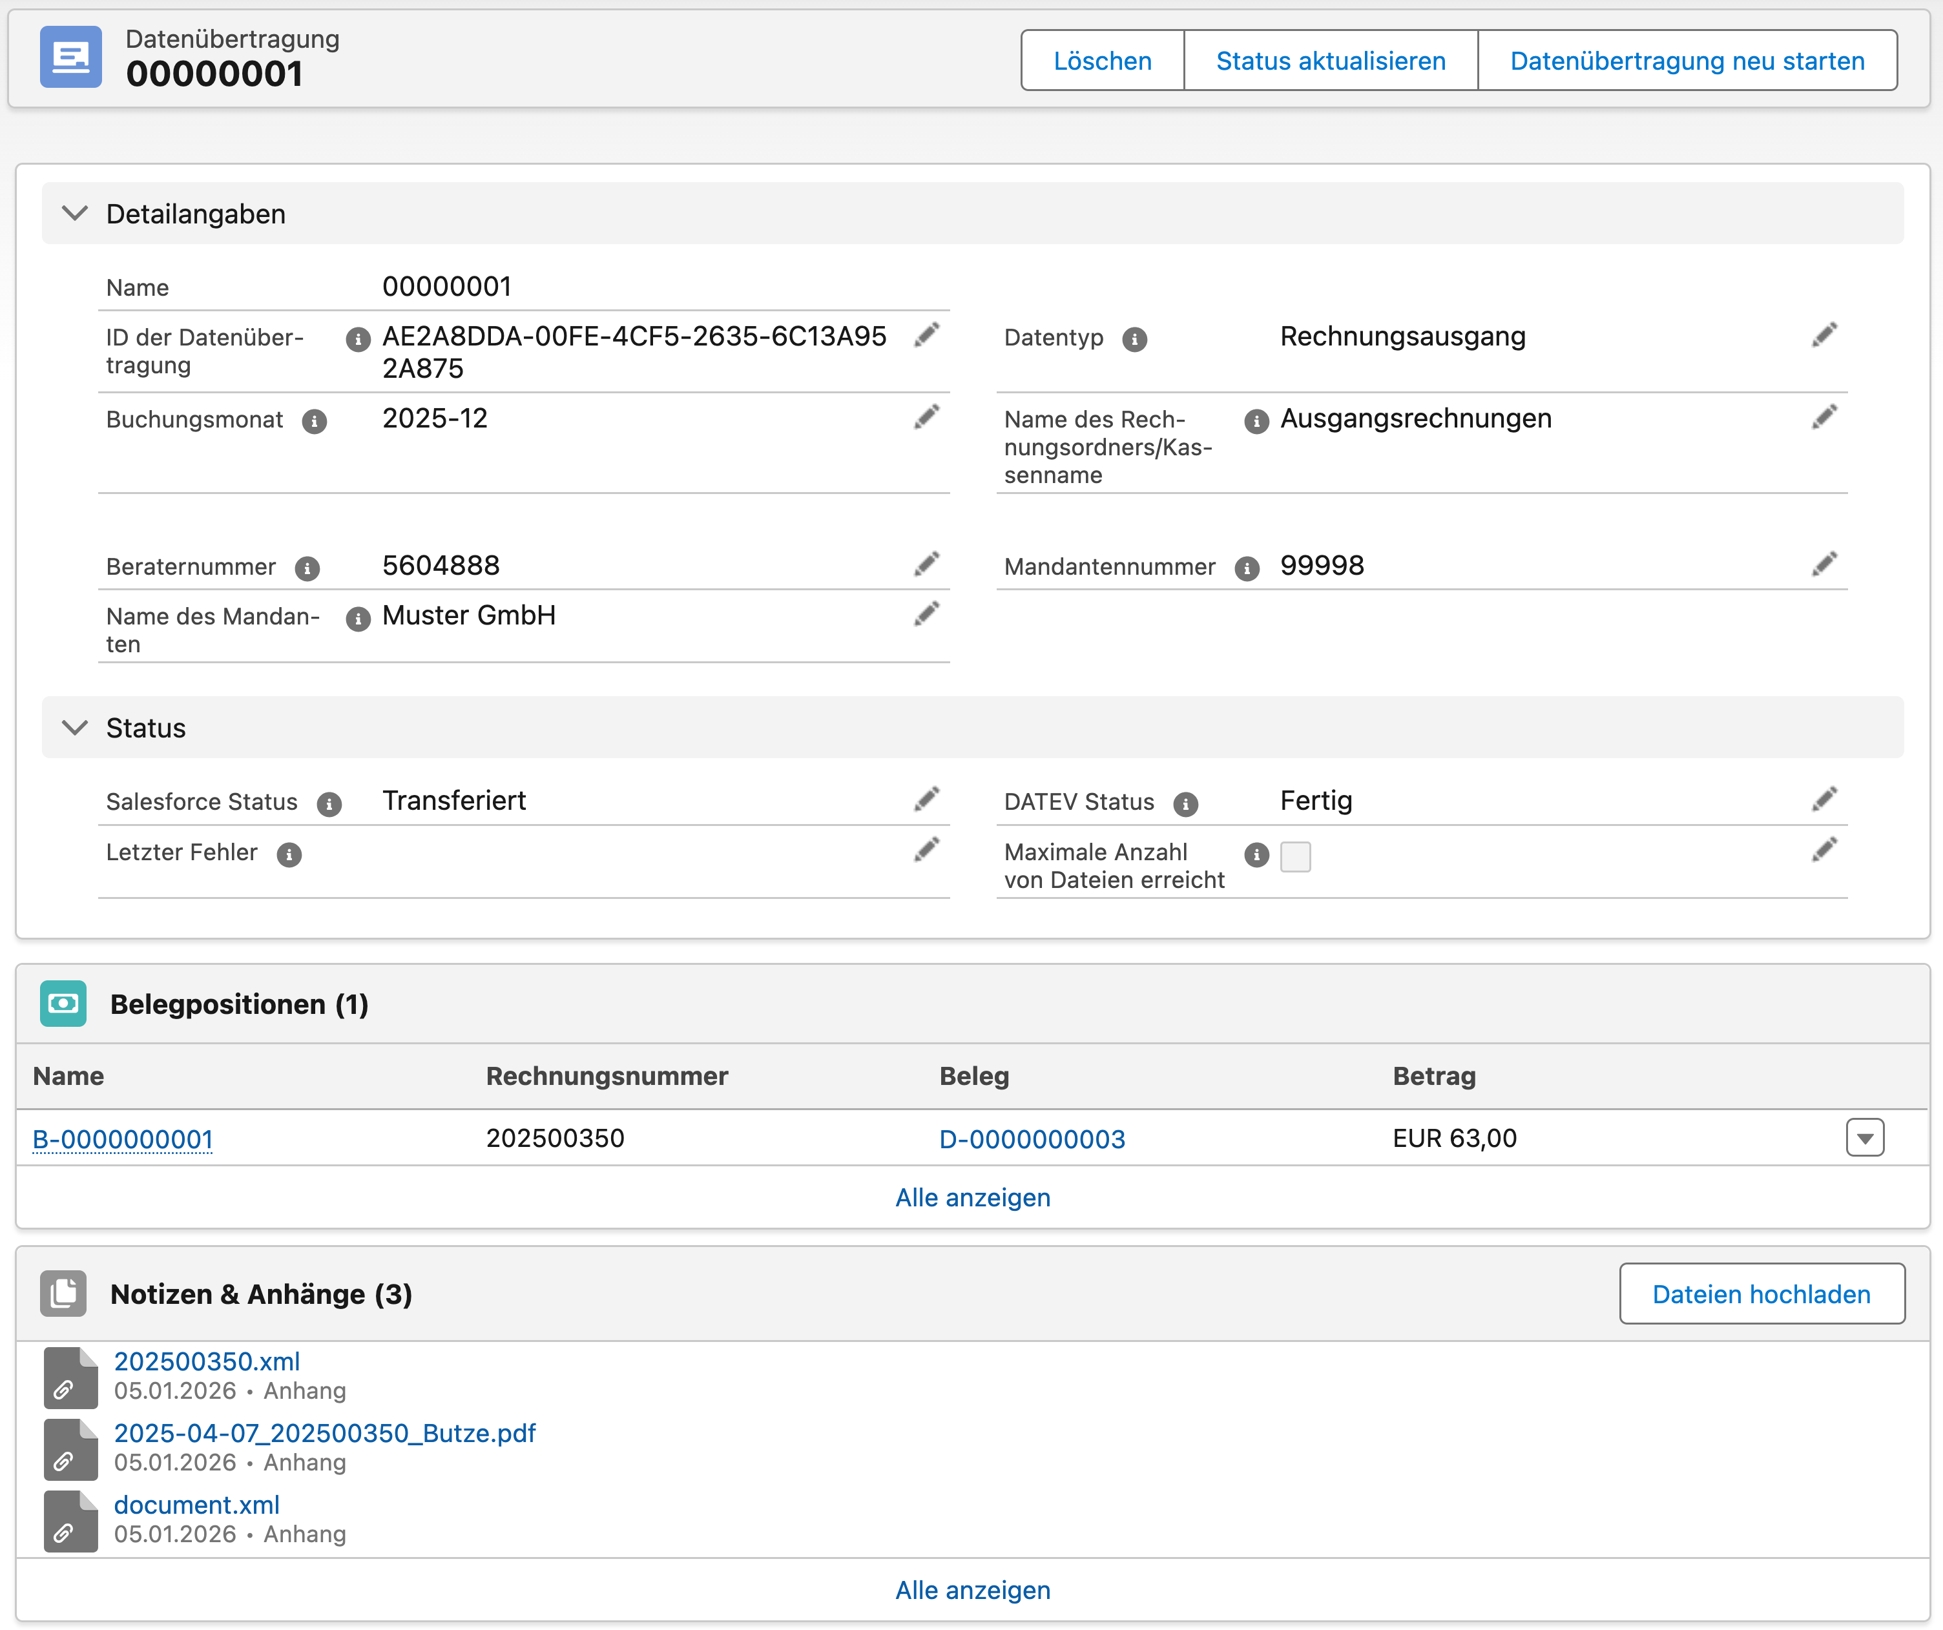Toggle Maximale Anzahl von Dateien erreicht checkbox
Image resolution: width=1943 pixels, height=1630 pixels.
coord(1294,856)
